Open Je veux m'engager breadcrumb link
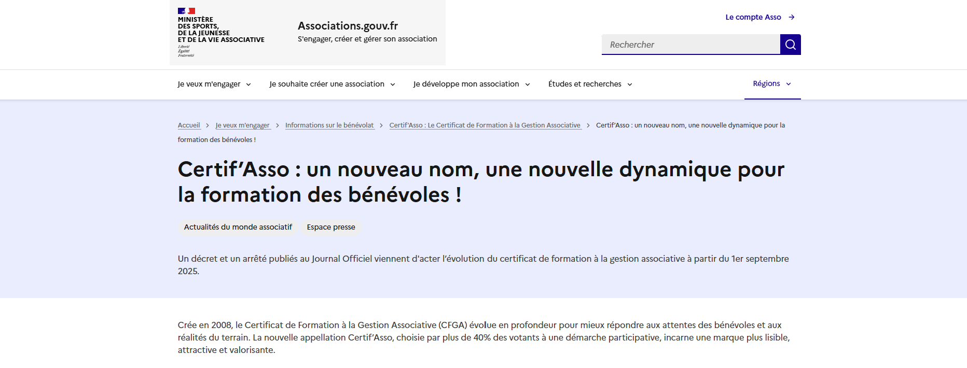The image size is (967, 368). 242,125
